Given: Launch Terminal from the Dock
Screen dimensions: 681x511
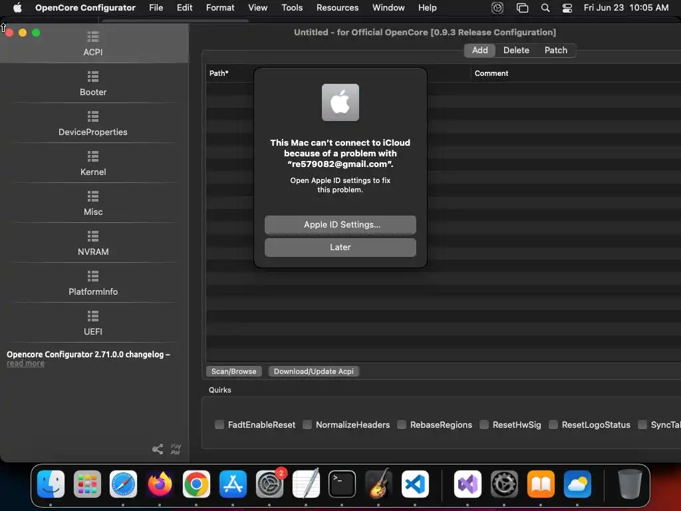Looking at the screenshot, I should point(342,484).
